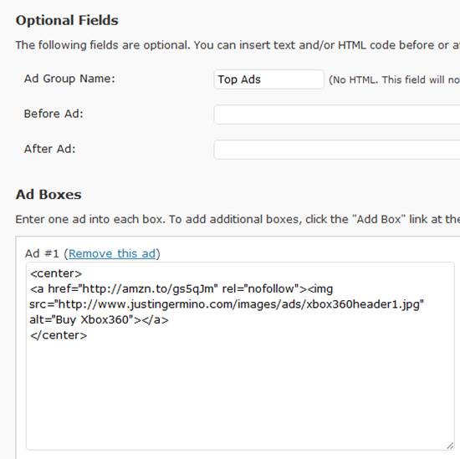460x459 pixels.
Task: Click the Ad Boxes heading
Action: [49, 195]
